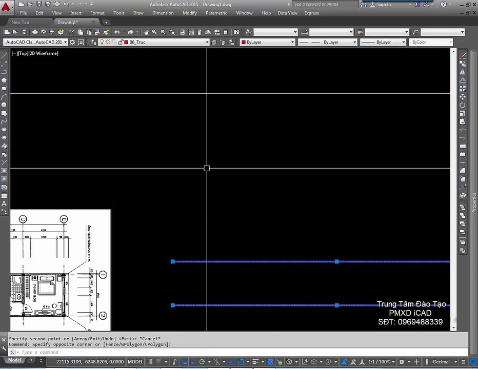
Task: Click the Cut scissors icon
Action: tap(72, 32)
